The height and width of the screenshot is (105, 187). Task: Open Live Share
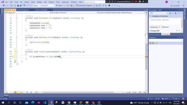pyautogui.click(x=175, y=6)
